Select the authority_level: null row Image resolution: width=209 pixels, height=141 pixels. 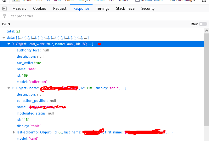tap(102, 50)
